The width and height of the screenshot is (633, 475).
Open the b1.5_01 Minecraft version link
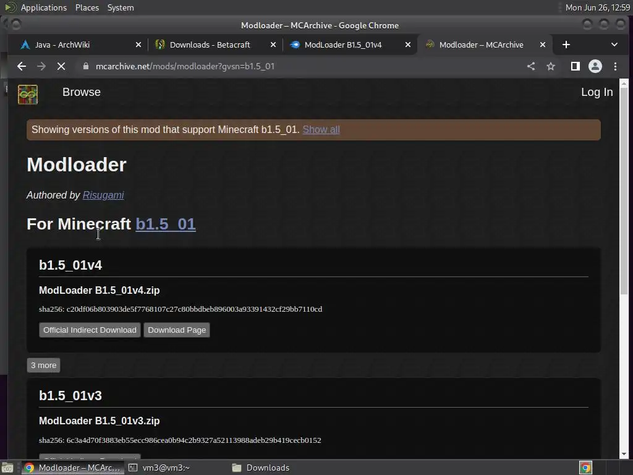166,224
